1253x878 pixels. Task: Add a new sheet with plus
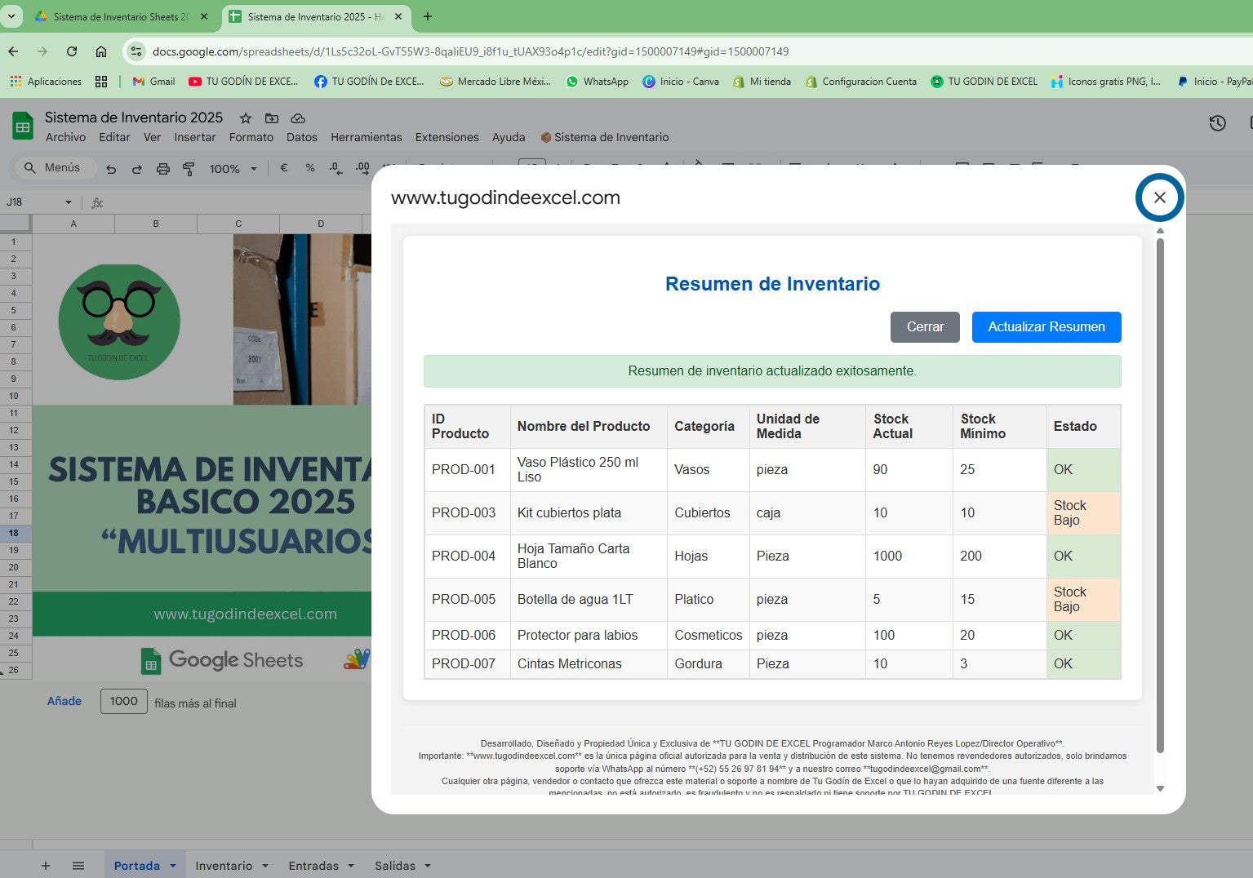[46, 866]
